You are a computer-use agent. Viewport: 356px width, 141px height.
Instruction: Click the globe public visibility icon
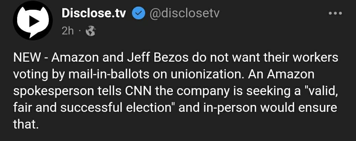[90, 31]
